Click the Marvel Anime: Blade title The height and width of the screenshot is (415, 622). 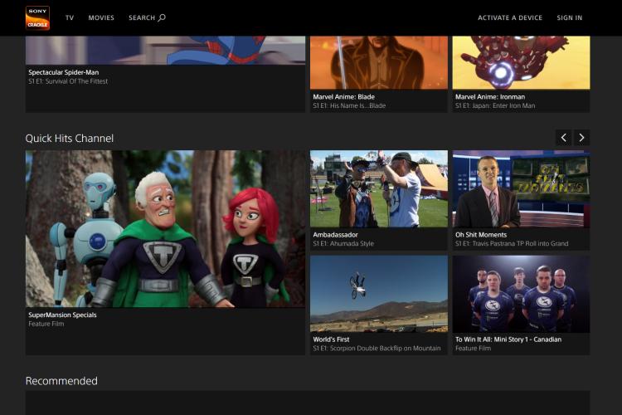[343, 97]
